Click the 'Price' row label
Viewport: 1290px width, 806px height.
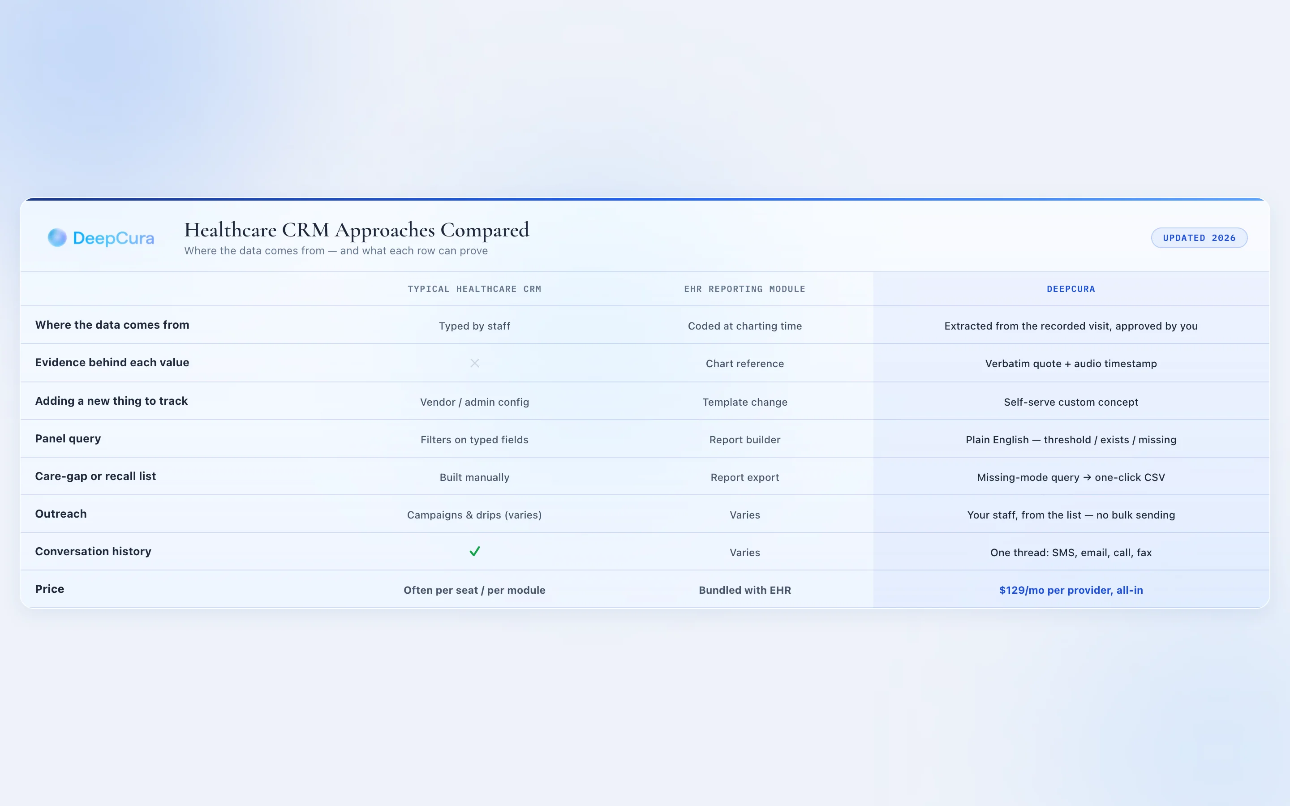click(50, 589)
